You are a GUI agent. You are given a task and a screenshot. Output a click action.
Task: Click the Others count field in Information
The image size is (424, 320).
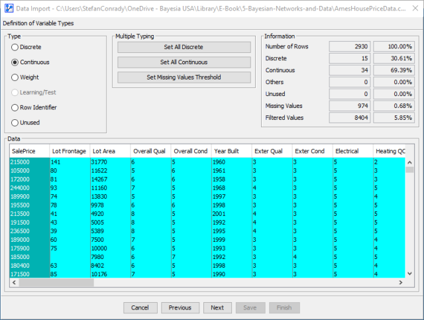click(349, 82)
